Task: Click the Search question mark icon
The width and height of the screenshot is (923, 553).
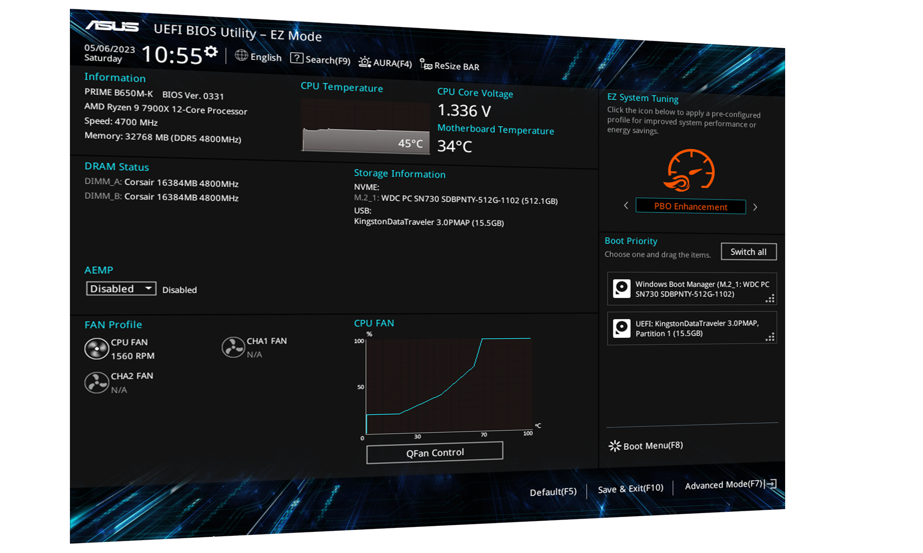Action: coord(297,58)
